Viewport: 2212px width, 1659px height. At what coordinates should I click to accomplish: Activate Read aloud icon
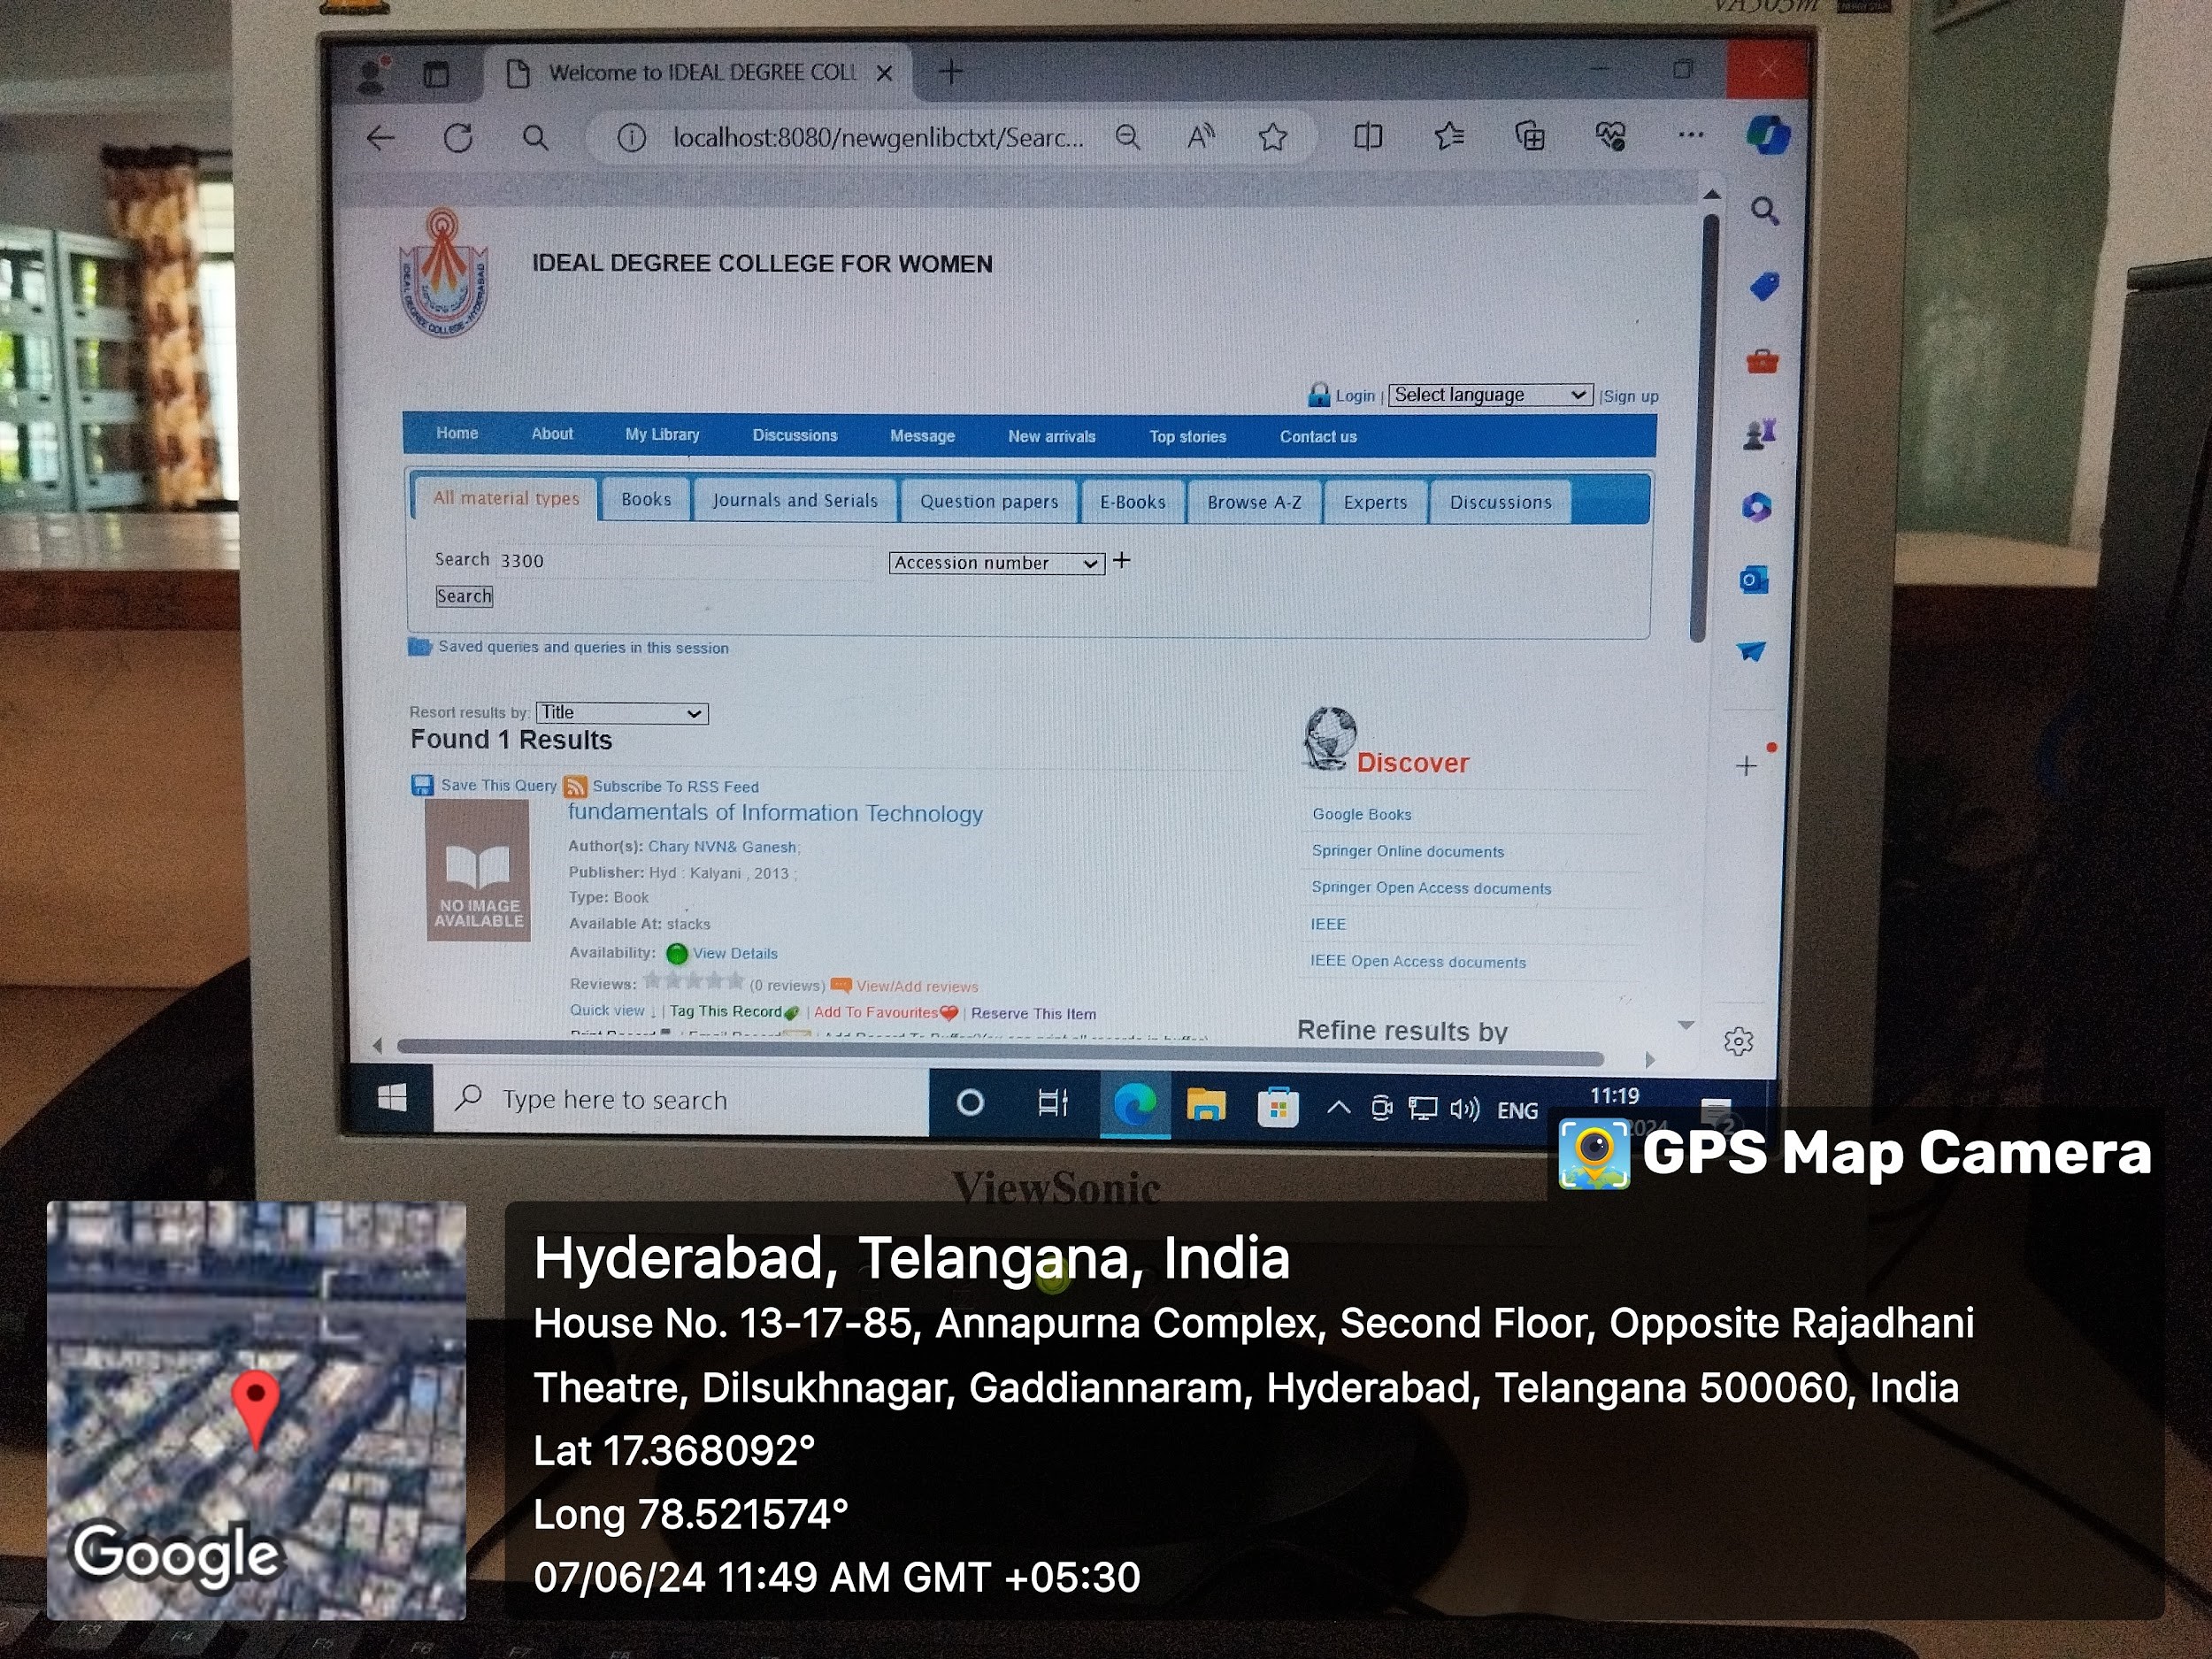tap(1200, 136)
